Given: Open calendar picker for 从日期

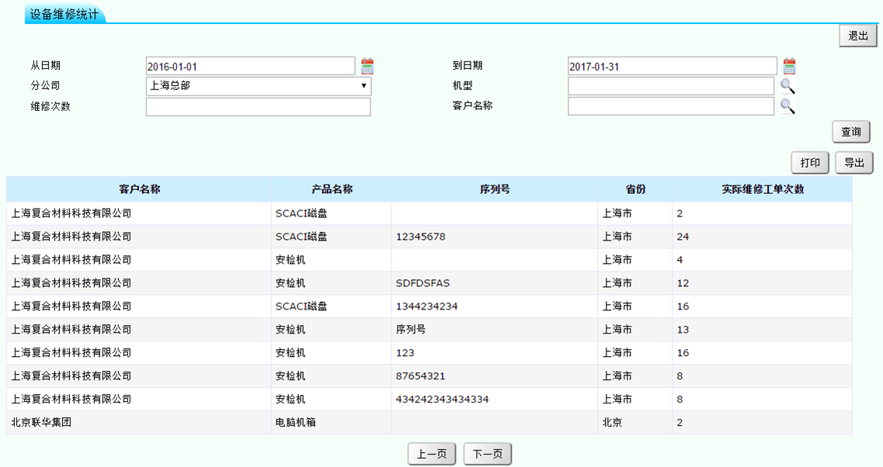Looking at the screenshot, I should click(x=367, y=67).
